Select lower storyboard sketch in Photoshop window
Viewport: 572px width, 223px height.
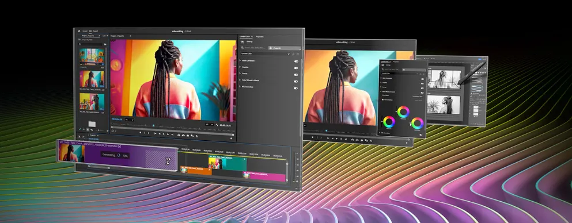(443, 105)
